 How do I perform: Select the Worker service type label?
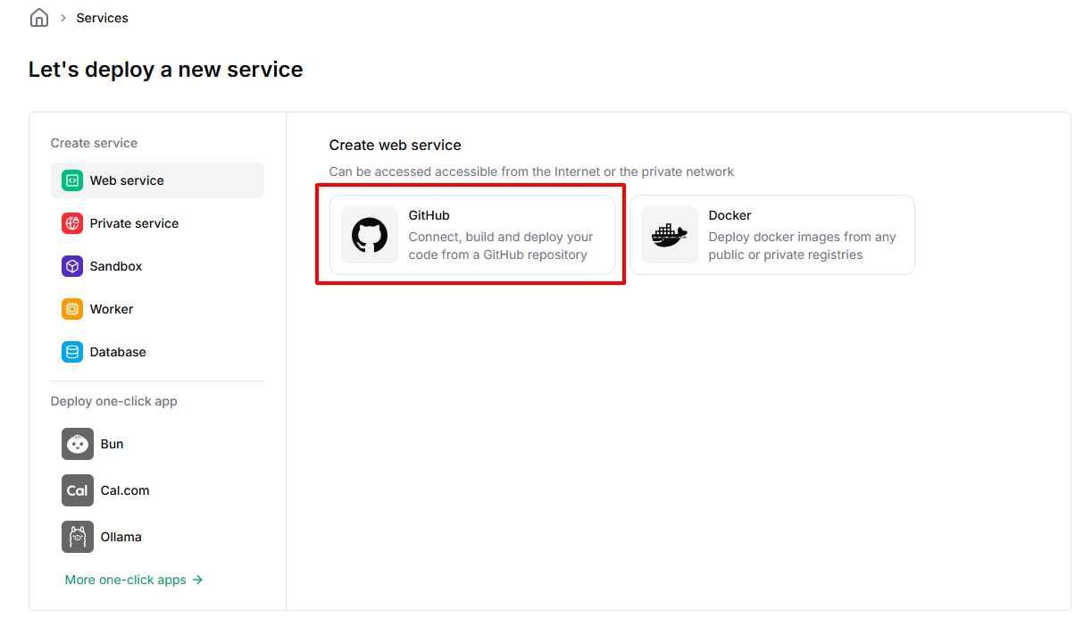pyautogui.click(x=112, y=309)
